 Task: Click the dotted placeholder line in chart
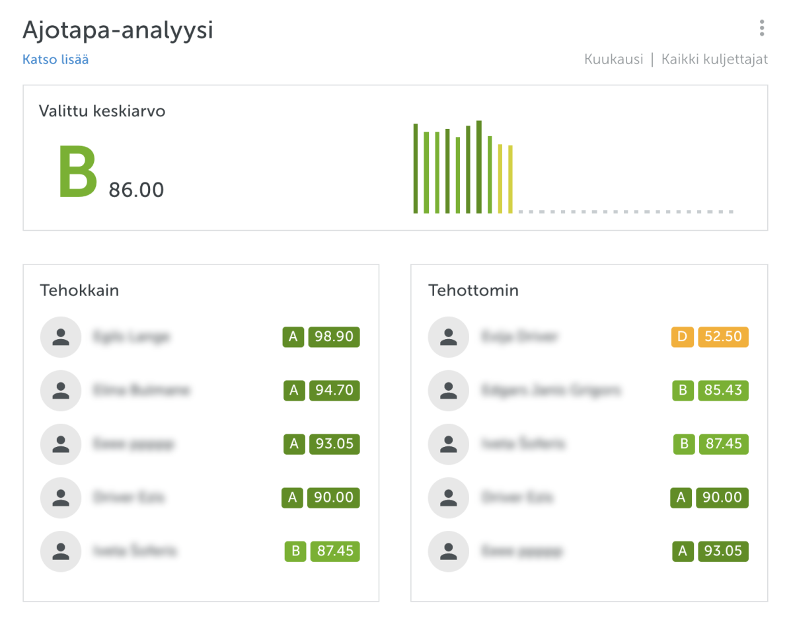(625, 212)
